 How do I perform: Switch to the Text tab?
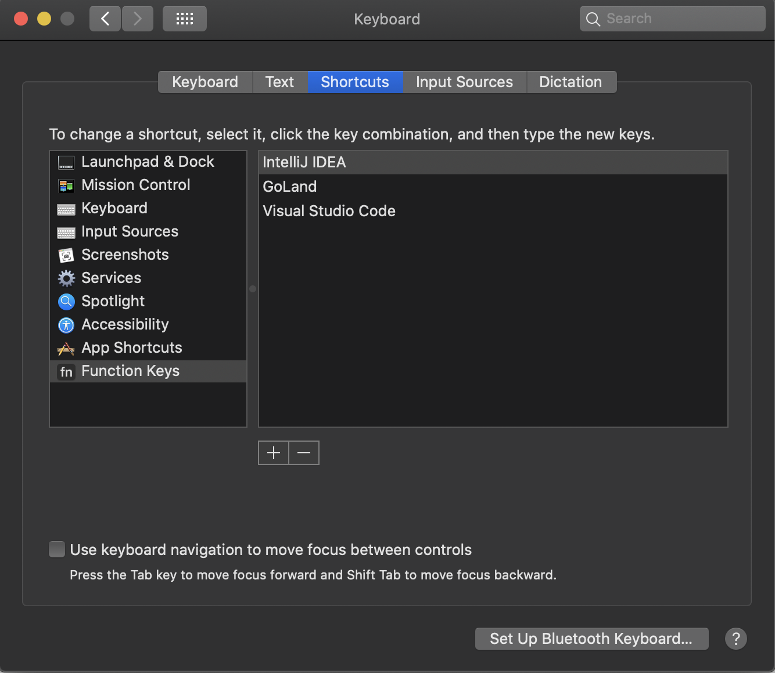coord(280,82)
